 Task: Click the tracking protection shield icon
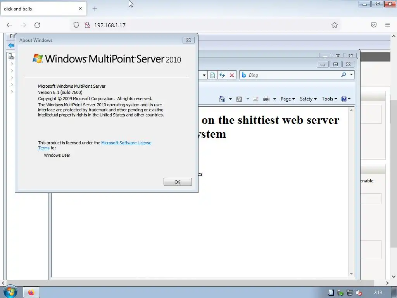pos(76,25)
